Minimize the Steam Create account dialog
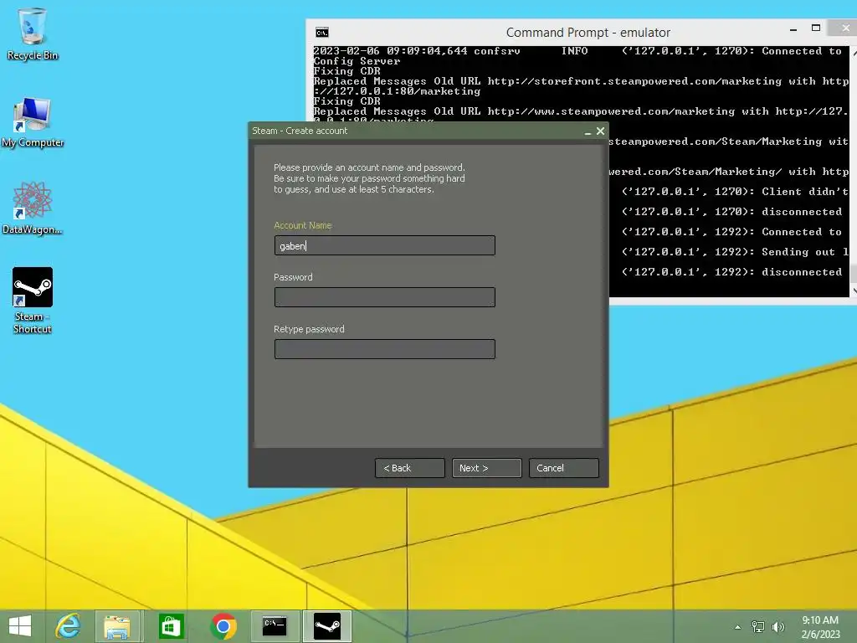857x643 pixels. (x=588, y=131)
